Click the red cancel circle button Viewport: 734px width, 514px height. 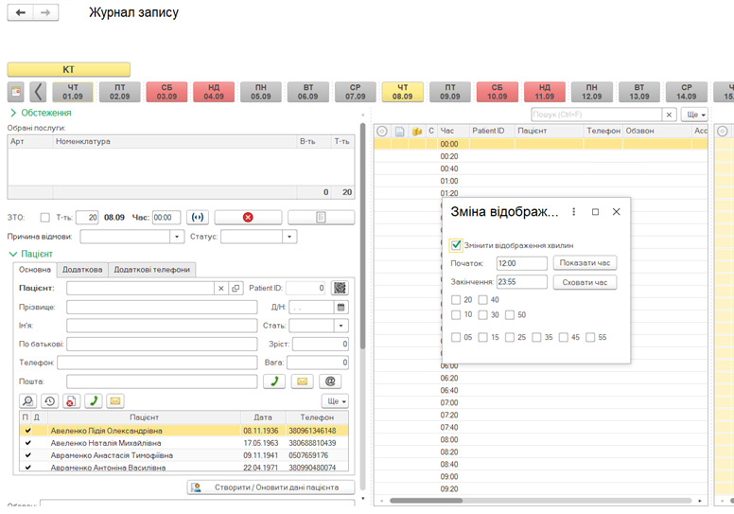pos(248,217)
